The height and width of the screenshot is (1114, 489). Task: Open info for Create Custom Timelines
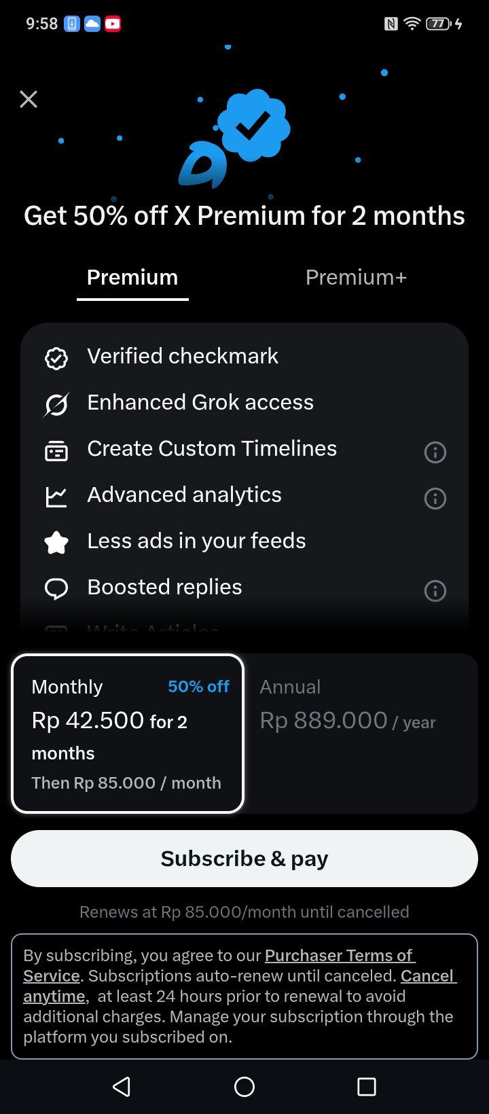(x=435, y=452)
